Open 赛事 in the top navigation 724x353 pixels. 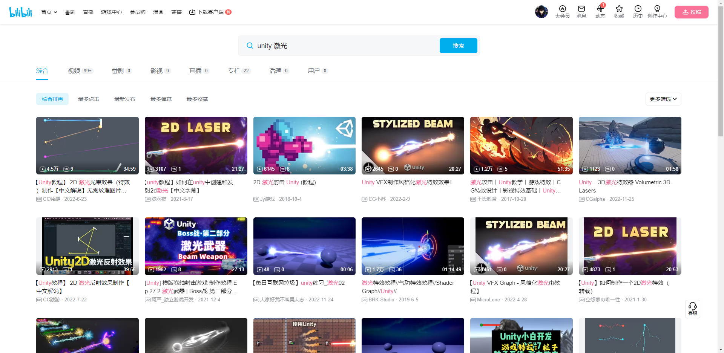(x=176, y=12)
